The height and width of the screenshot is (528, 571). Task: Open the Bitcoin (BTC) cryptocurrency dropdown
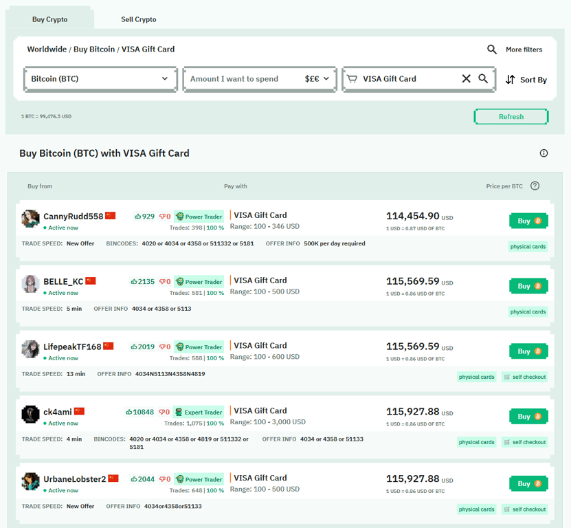pyautogui.click(x=100, y=79)
